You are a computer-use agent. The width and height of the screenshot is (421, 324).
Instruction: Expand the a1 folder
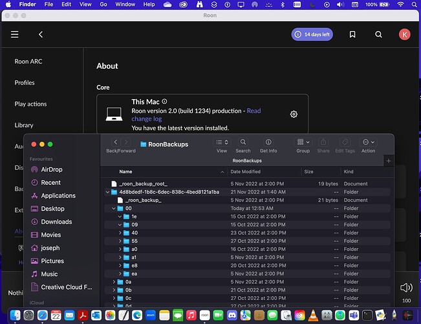(x=121, y=257)
